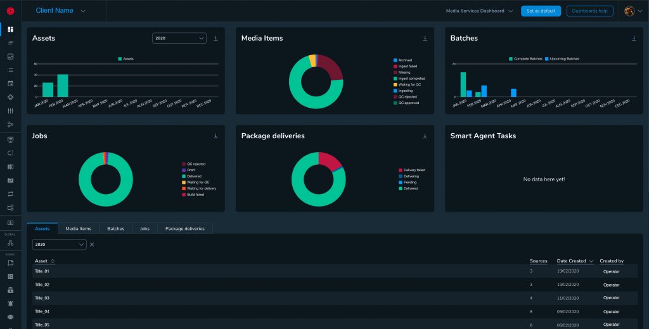Download the Jobs chart
The image size is (649, 329).
click(215, 136)
